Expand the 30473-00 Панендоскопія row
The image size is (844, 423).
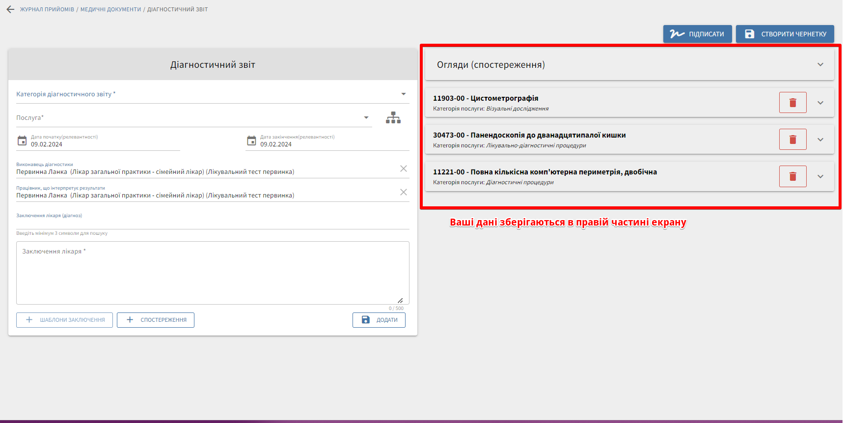pos(820,140)
